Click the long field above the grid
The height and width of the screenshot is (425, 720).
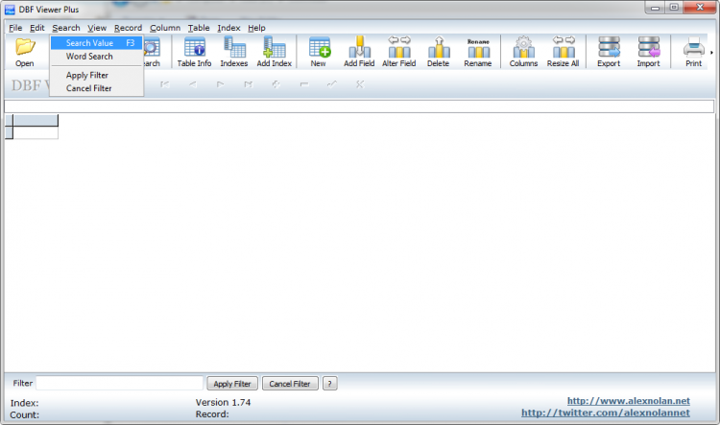[359, 106]
